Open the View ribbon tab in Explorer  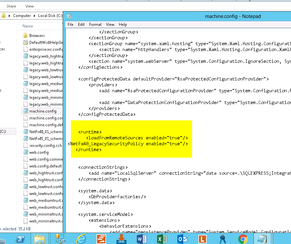coord(29,6)
